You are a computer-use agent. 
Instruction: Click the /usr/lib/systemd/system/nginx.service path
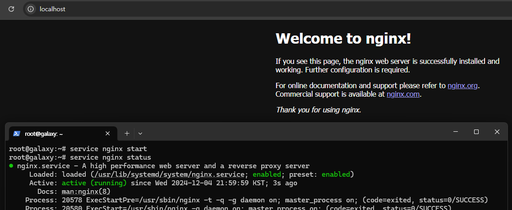[170, 174]
